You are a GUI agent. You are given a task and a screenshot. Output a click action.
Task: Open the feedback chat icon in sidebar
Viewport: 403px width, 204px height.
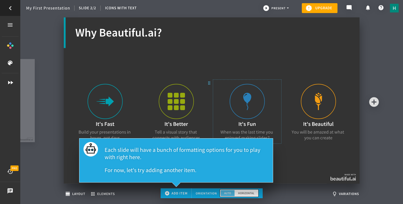point(10,191)
